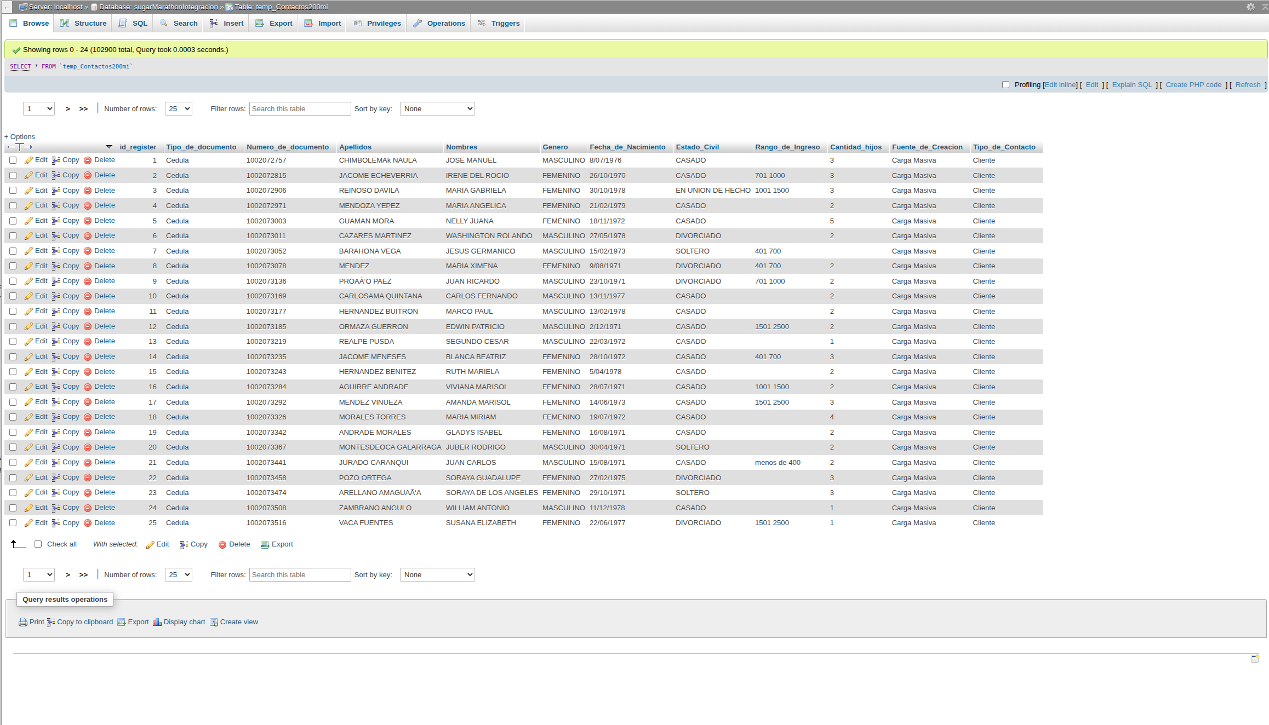Click the Explain SQL link
Screen dimensions: 1269x725
click(x=1131, y=85)
